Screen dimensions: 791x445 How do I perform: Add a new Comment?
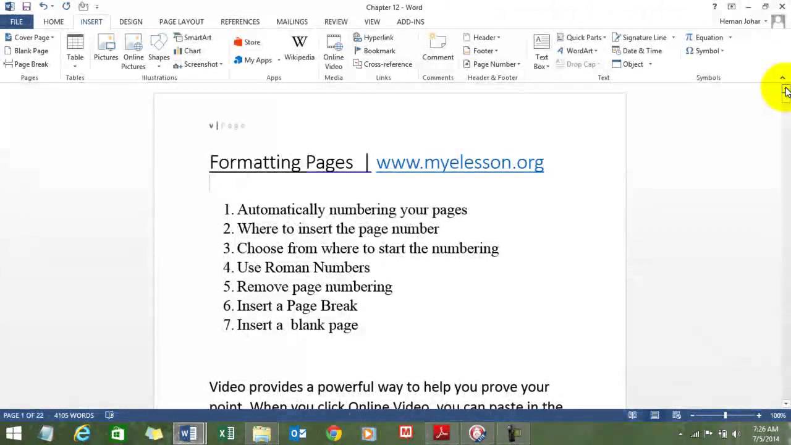click(x=438, y=48)
